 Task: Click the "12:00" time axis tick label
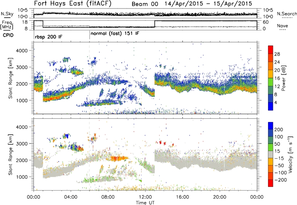[145, 197]
